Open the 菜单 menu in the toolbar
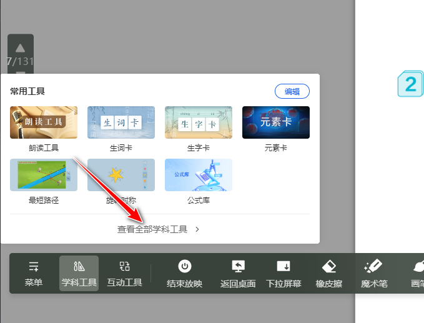 pyautogui.click(x=34, y=273)
